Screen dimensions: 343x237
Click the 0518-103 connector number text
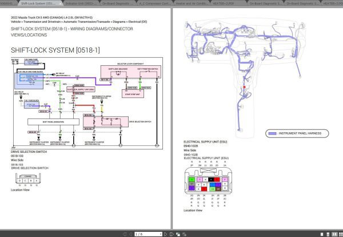[x=17, y=156]
